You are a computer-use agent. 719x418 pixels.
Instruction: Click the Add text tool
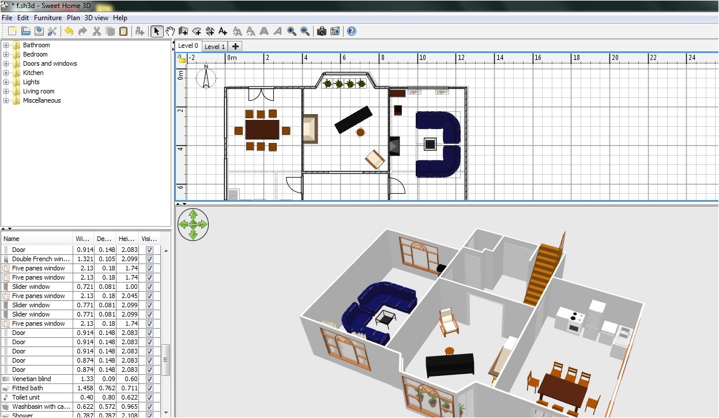click(224, 31)
